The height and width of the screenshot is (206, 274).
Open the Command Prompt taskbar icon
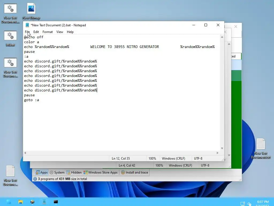click(x=56, y=202)
